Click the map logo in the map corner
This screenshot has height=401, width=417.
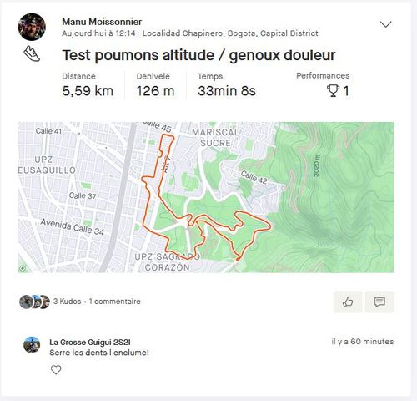tap(23, 268)
